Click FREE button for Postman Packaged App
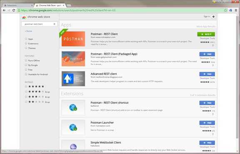Image resolution: width=240 pixels, height=154 pixels. click(x=207, y=54)
